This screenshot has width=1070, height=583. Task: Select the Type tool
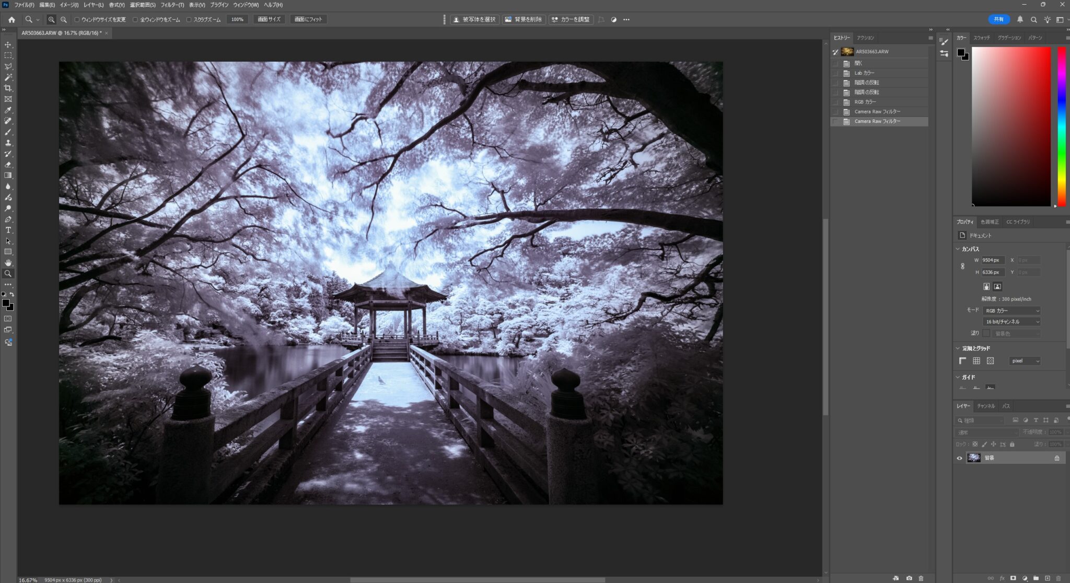(x=8, y=230)
